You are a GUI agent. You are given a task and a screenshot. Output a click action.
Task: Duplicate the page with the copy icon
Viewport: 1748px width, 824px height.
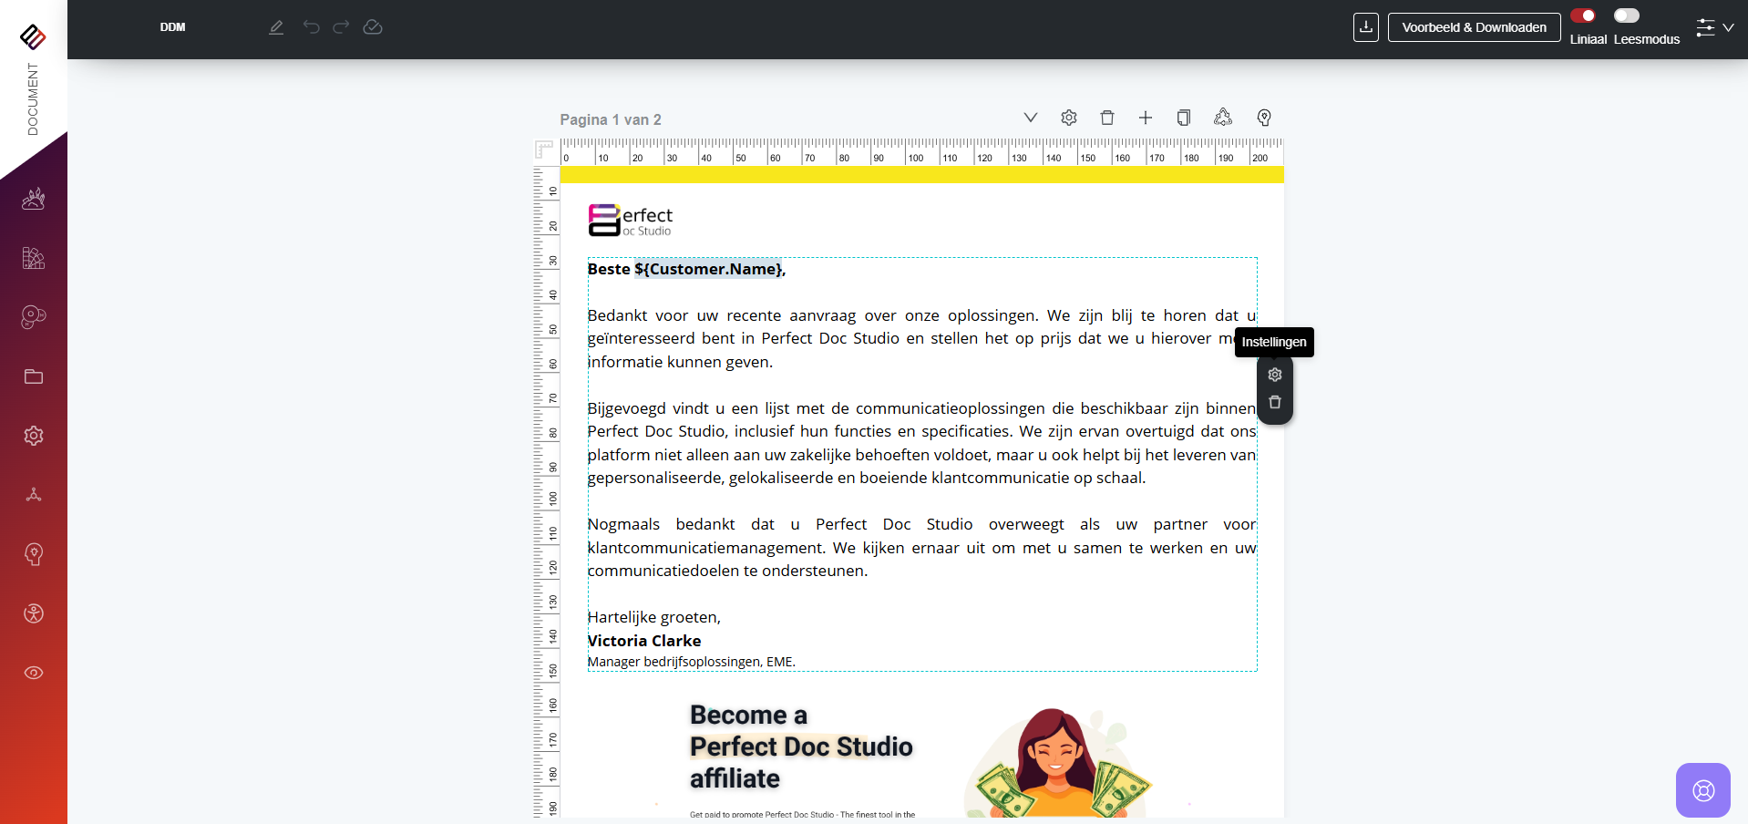pos(1183,118)
